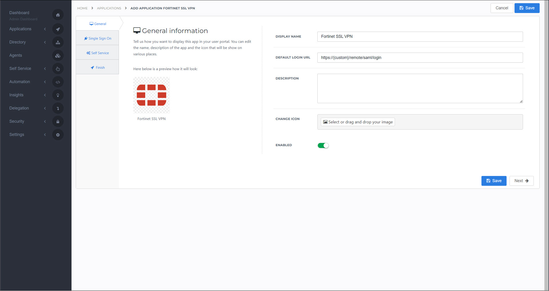Open the Automation code icon

(x=58, y=82)
